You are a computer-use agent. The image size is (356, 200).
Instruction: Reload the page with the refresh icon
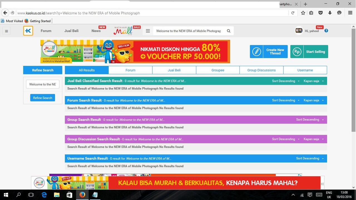(x=293, y=13)
